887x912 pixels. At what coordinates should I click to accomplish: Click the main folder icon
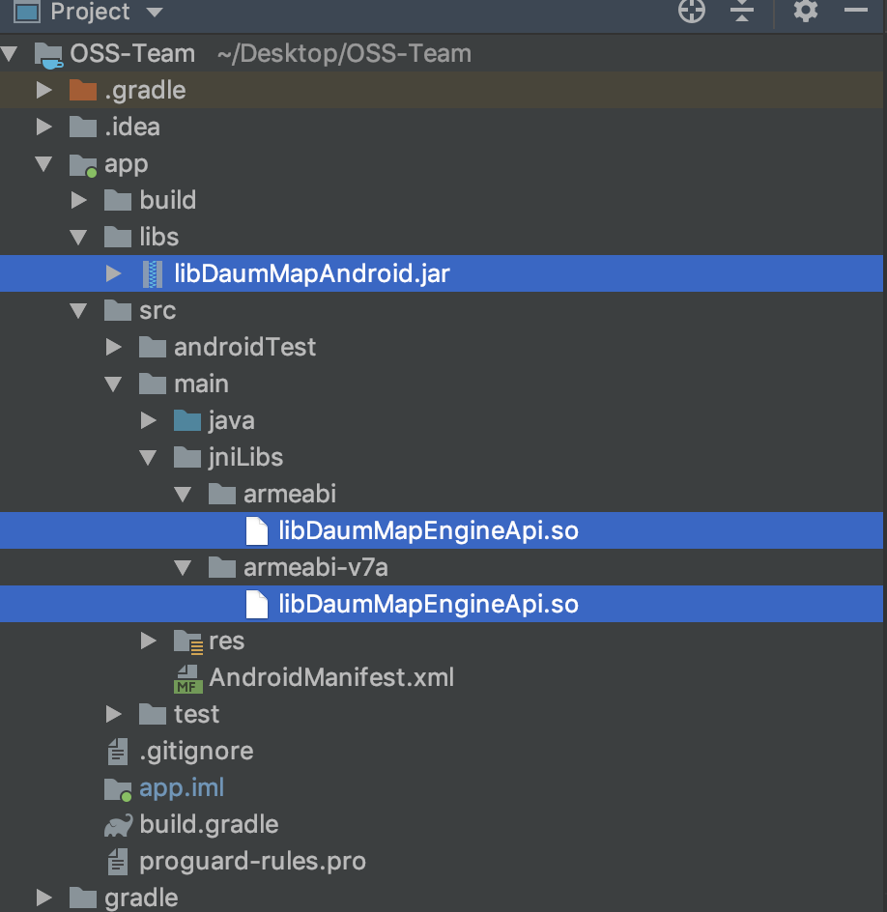(x=153, y=384)
